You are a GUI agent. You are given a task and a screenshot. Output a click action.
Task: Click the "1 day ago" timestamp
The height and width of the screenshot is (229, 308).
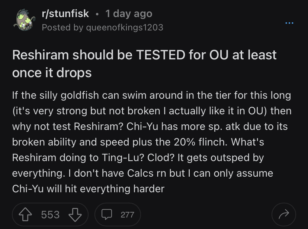[129, 14]
